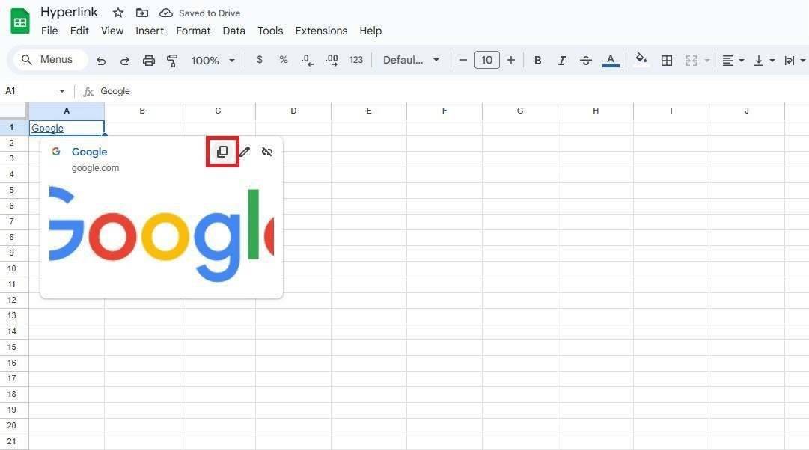Open text color picker
The image size is (809, 450).
611,61
